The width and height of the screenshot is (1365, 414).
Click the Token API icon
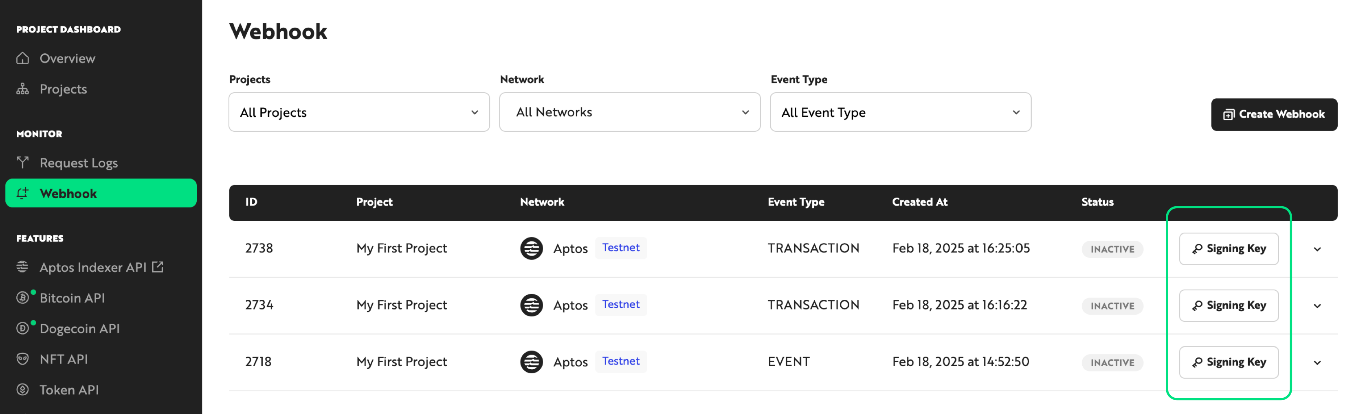[x=22, y=390]
